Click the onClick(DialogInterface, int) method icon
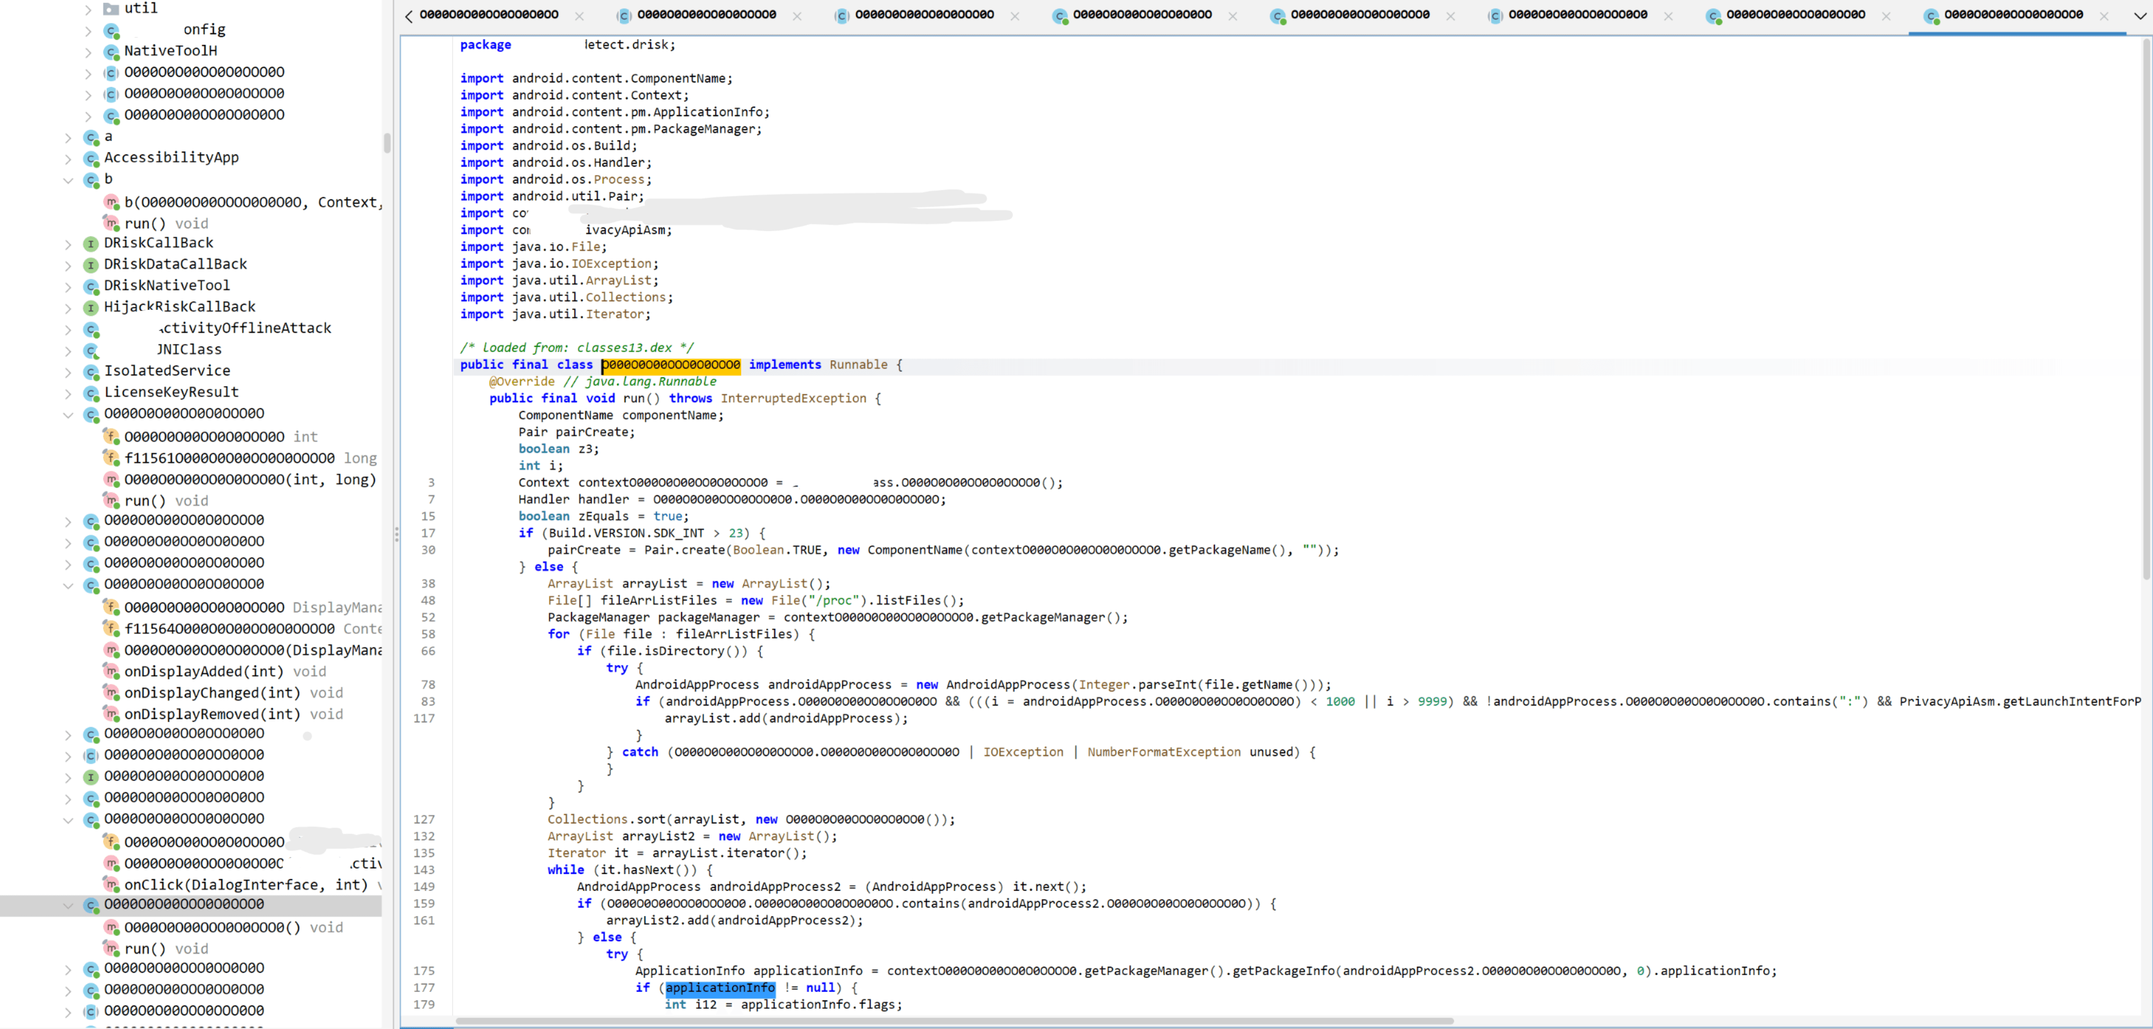 (x=111, y=884)
